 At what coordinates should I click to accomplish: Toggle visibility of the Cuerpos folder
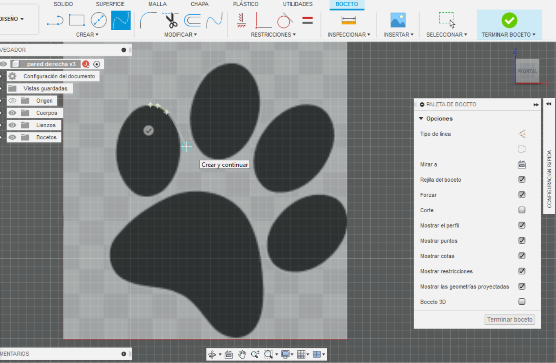coord(13,113)
